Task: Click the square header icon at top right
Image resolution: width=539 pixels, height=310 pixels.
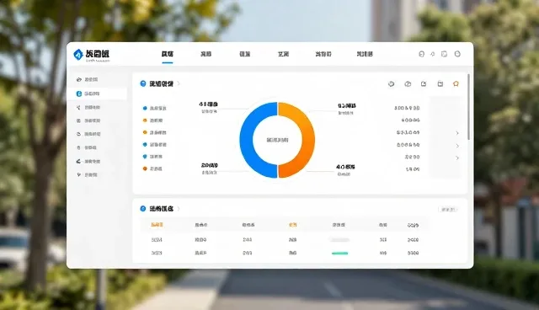Action: coord(444,54)
